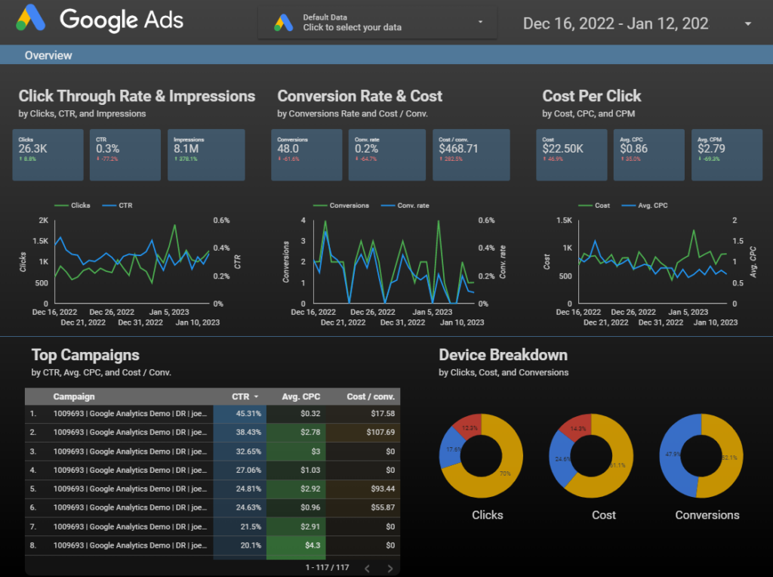Click the CTR column sort arrow
The width and height of the screenshot is (773, 577).
pyautogui.click(x=256, y=396)
